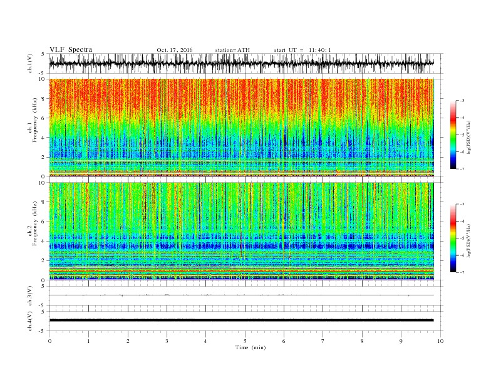Click the "Time (min)" x-axis label
The height and width of the screenshot is (383, 496).
click(x=251, y=347)
